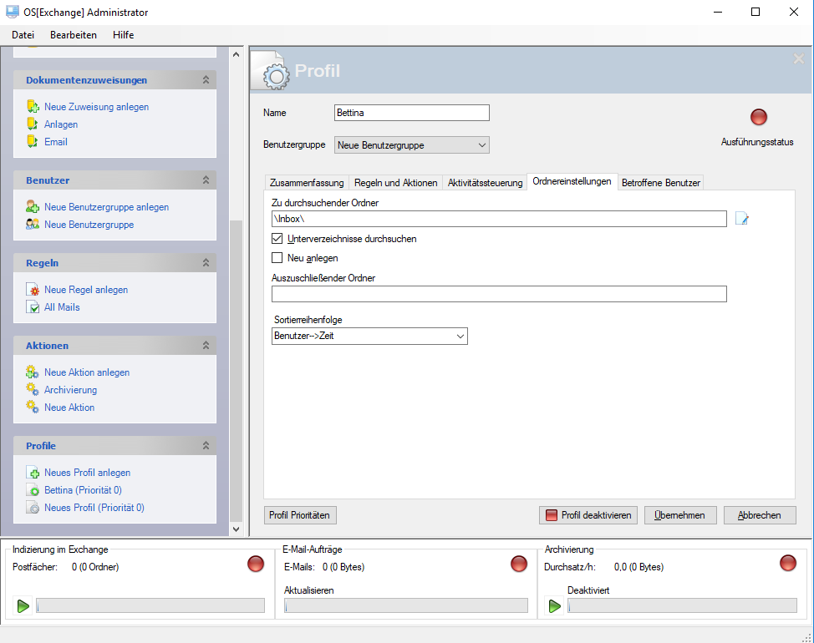Collapse the Dokumentenzuweisungen panel
814x643 pixels.
[x=206, y=80]
